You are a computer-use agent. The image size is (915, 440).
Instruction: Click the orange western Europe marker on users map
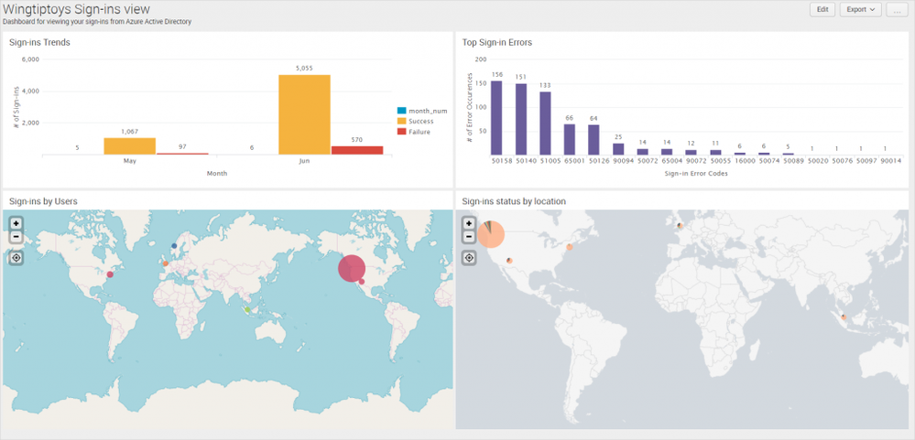point(166,264)
